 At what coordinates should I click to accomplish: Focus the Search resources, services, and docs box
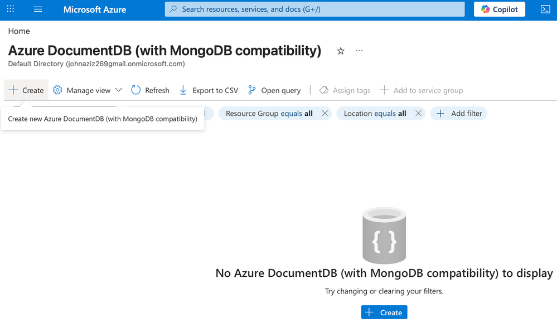coord(314,9)
